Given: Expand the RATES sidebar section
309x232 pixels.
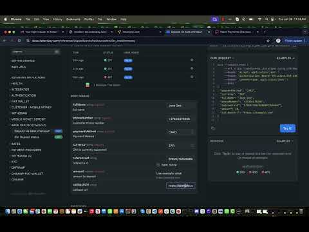Looking at the screenshot, I should pyautogui.click(x=15, y=144).
